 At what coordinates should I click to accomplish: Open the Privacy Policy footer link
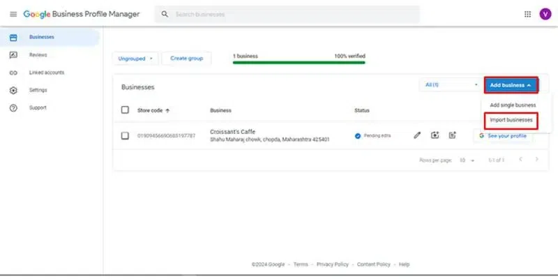pos(333,264)
